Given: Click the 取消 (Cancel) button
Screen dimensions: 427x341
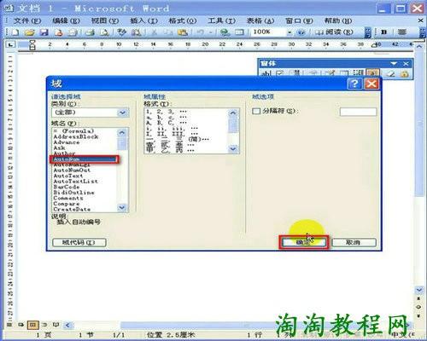Looking at the screenshot, I should click(x=354, y=242).
